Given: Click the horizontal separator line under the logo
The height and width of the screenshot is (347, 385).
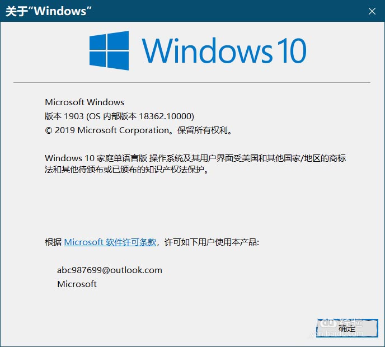Looking at the screenshot, I should pos(192,82).
